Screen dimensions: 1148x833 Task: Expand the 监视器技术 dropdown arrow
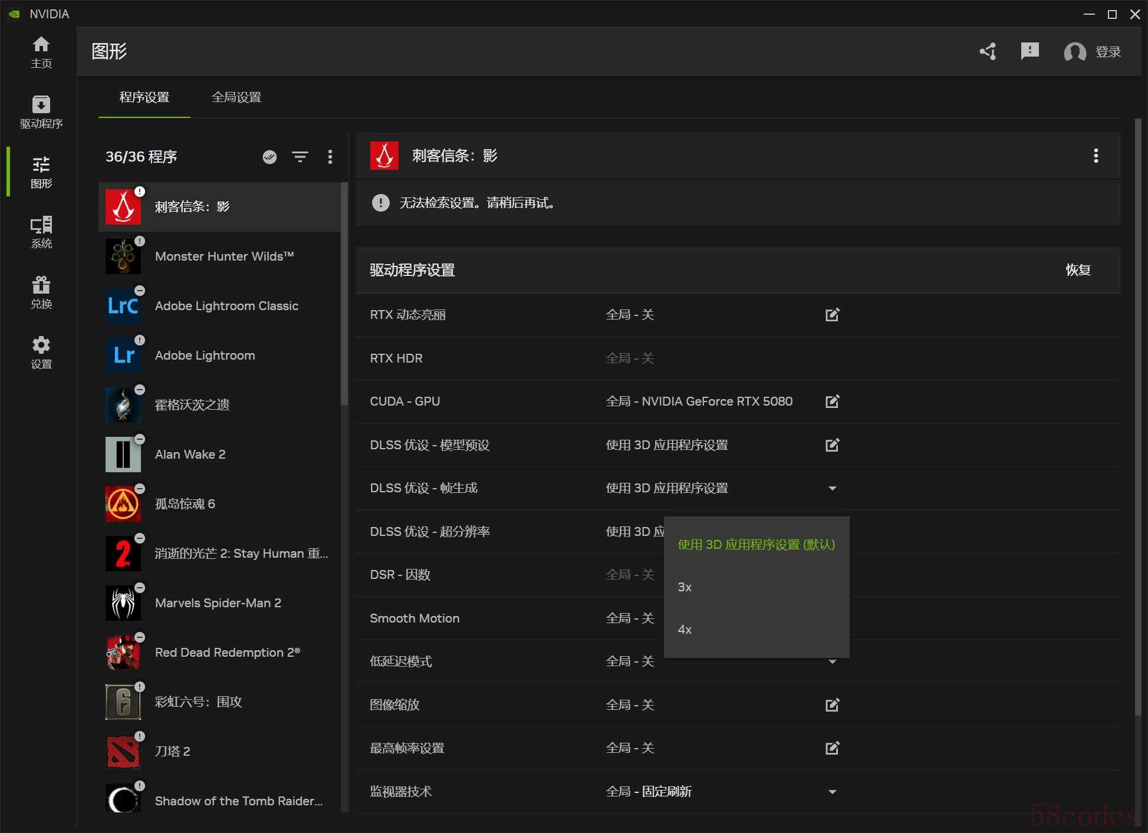tap(832, 792)
